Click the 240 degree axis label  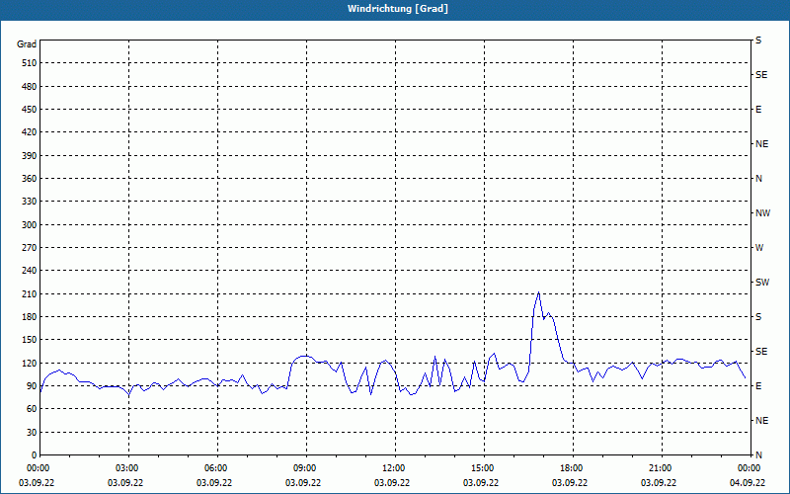click(29, 271)
